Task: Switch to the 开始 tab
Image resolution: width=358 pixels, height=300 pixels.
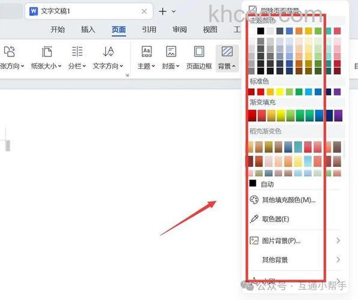Action: pyautogui.click(x=58, y=29)
